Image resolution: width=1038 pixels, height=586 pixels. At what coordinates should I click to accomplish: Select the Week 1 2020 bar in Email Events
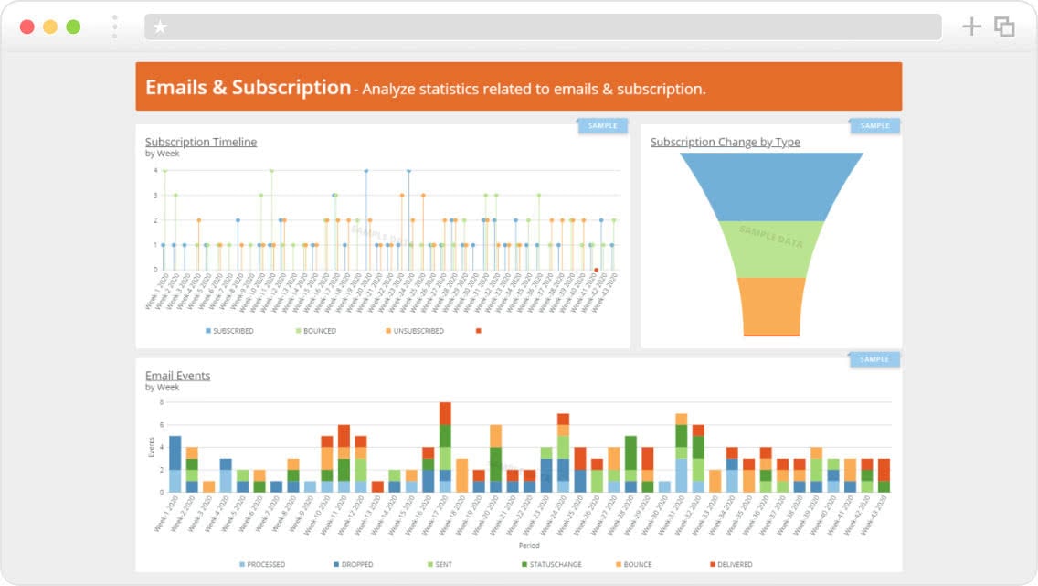pyautogui.click(x=175, y=464)
